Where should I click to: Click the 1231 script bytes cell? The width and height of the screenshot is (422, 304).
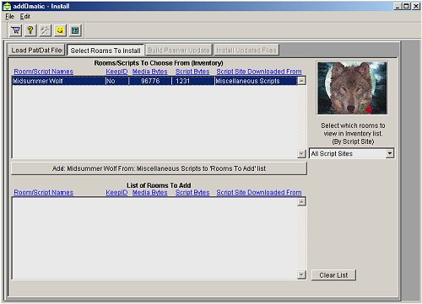(193, 81)
